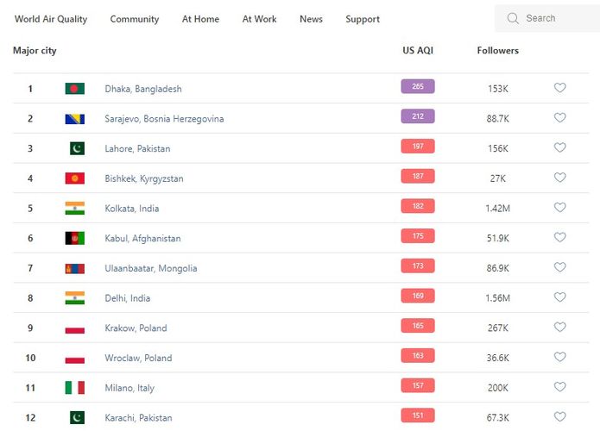Sort by the US AQI column header
Viewport: 600px width, 431px height.
[x=418, y=51]
